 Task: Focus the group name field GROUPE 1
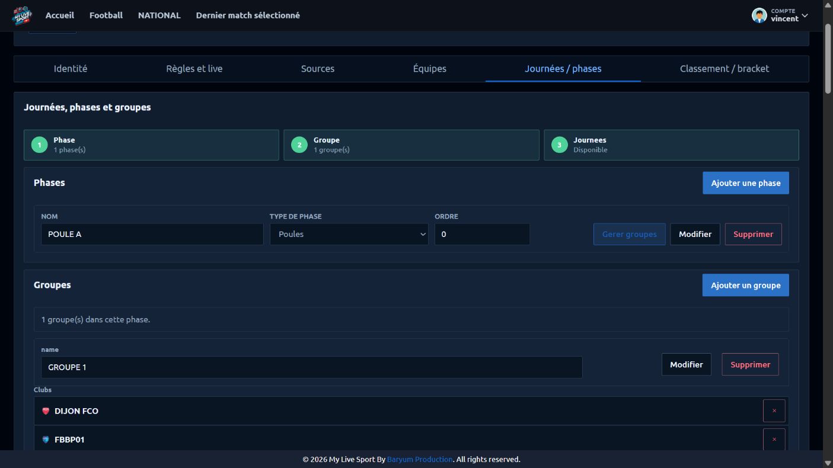pyautogui.click(x=312, y=367)
